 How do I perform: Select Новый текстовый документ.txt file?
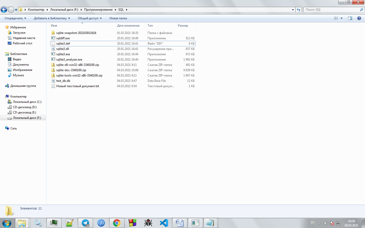[x=123, y=86]
